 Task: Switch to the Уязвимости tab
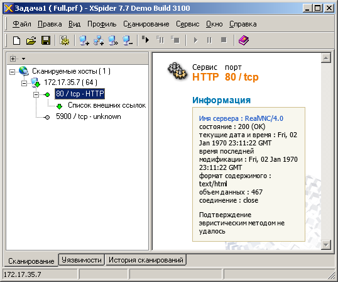tap(82, 260)
